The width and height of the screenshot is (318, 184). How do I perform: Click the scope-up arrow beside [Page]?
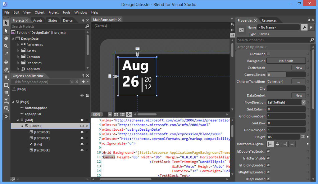[14, 89]
